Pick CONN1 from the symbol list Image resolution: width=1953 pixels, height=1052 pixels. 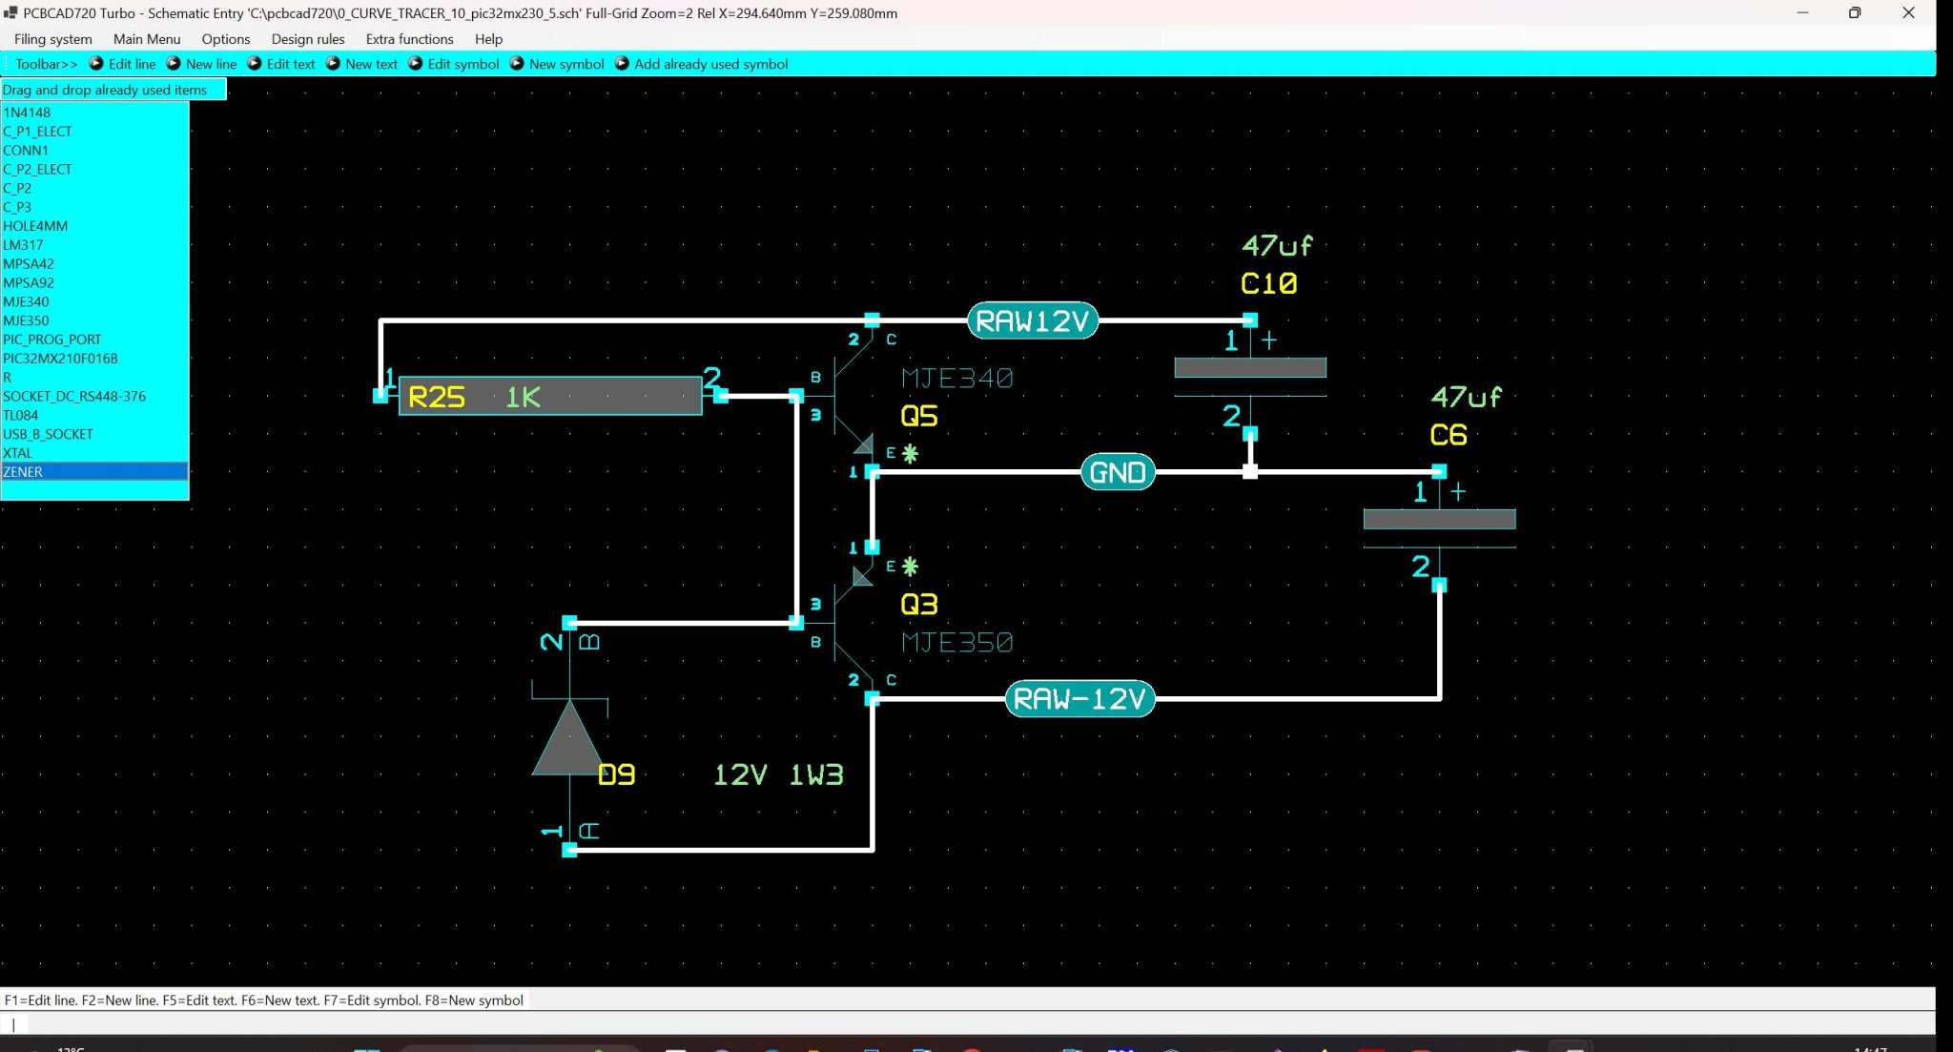click(94, 151)
